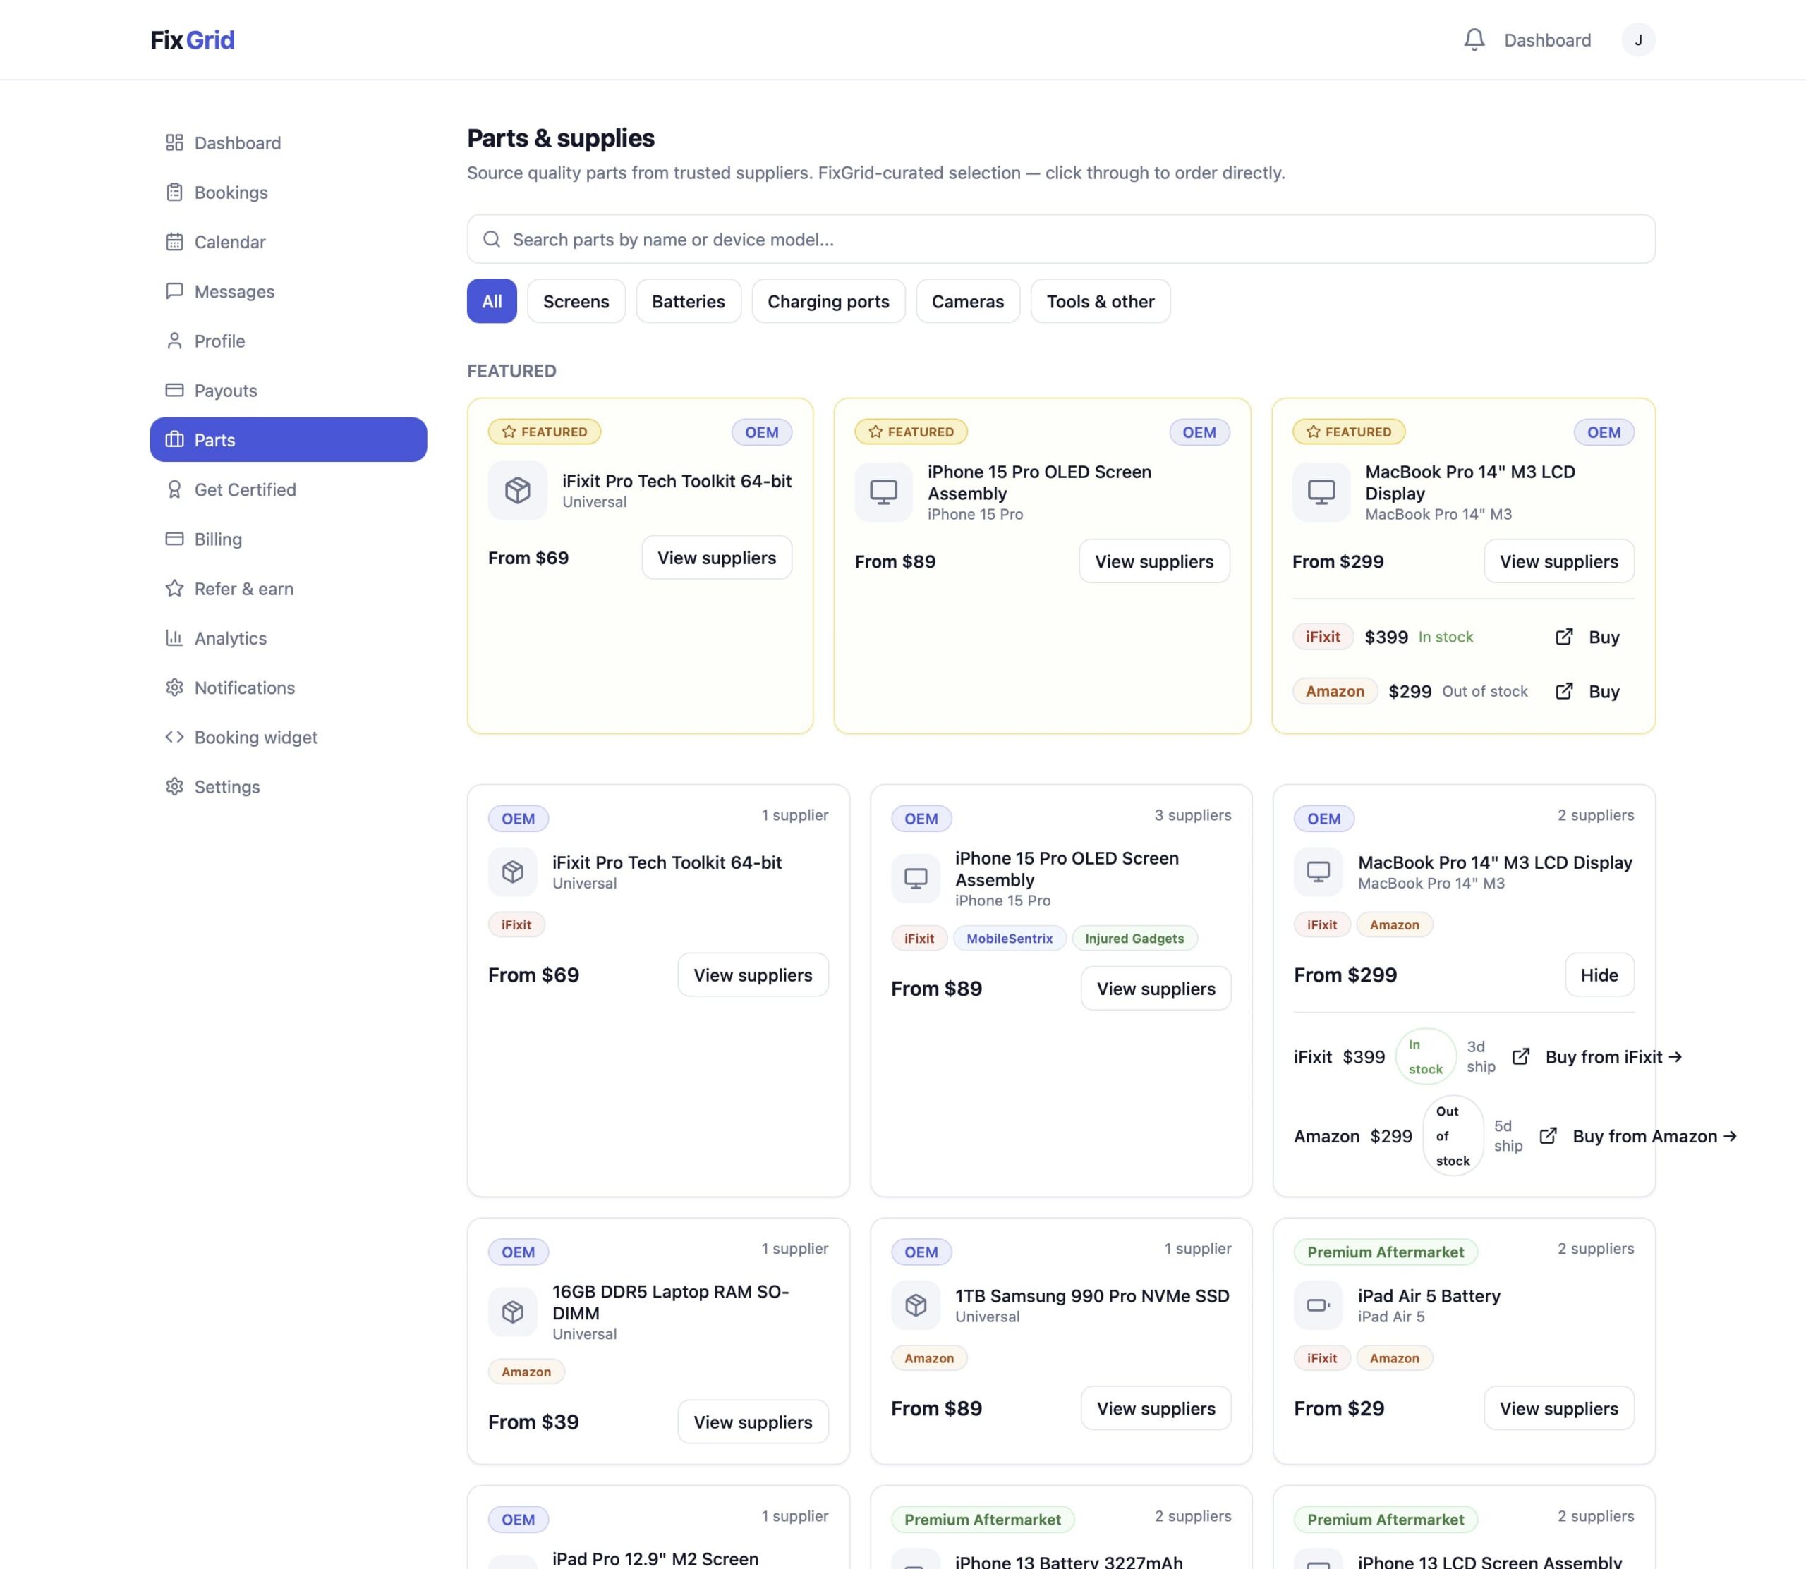The image size is (1806, 1569).
Task: Click the Refer & earn star icon
Action: point(174,588)
